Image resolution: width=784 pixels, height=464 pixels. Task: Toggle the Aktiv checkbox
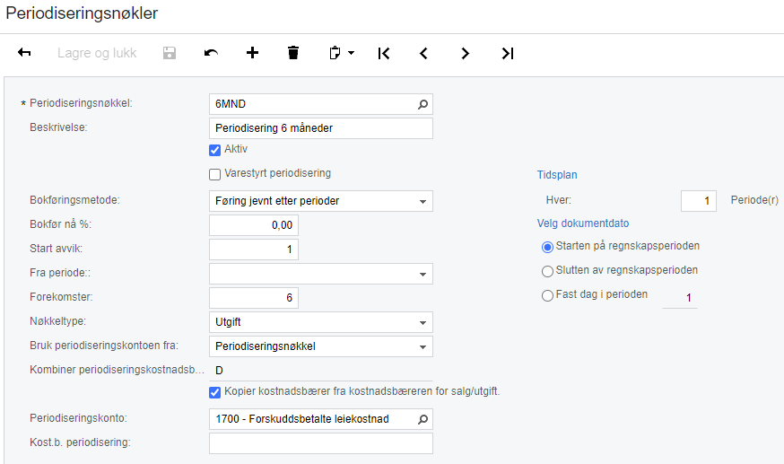[x=215, y=150]
